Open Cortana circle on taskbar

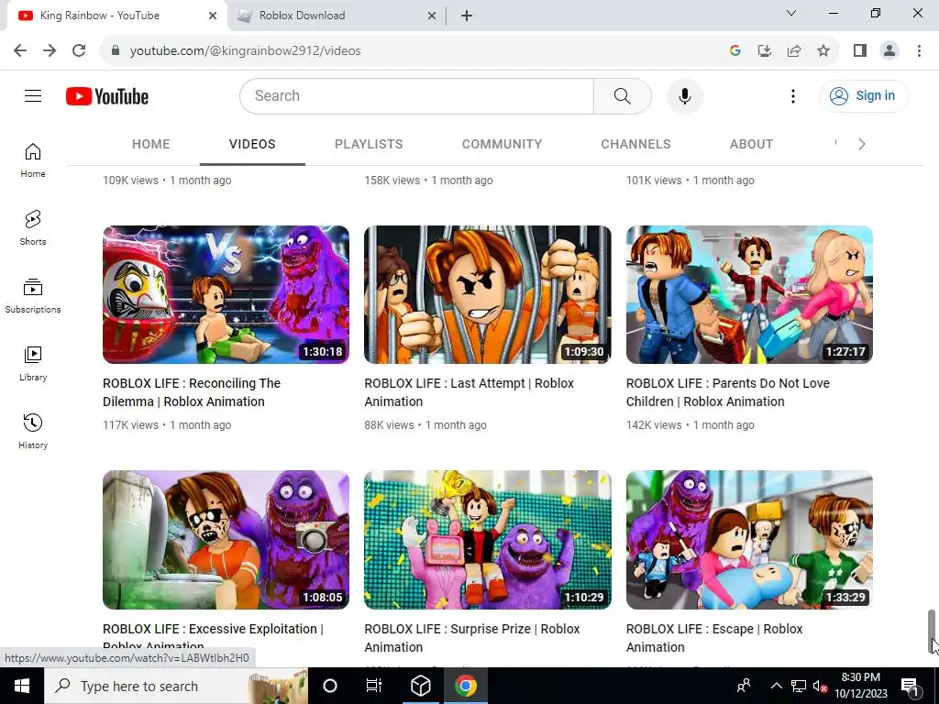(330, 686)
